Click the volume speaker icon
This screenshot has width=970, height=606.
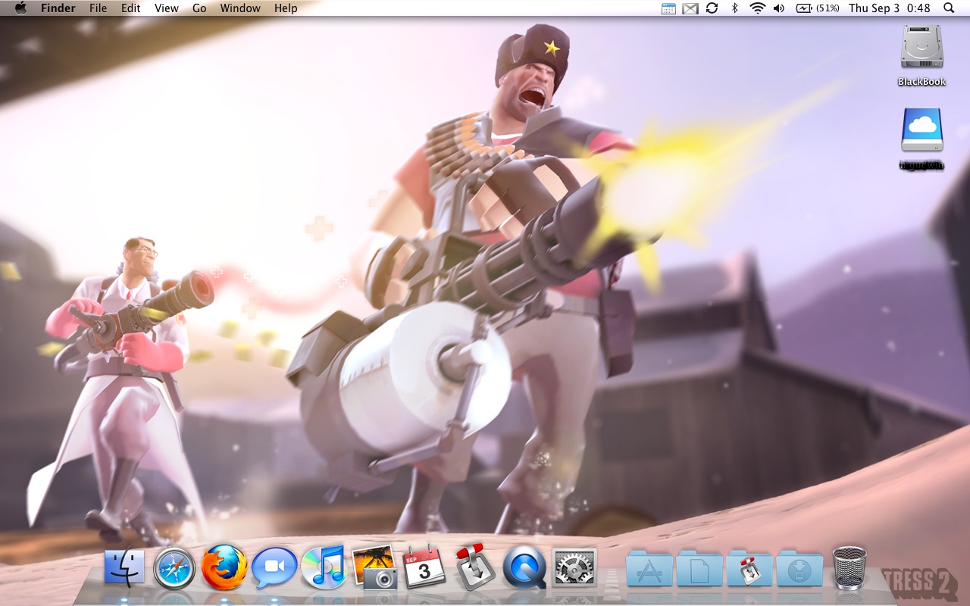pyautogui.click(x=779, y=8)
